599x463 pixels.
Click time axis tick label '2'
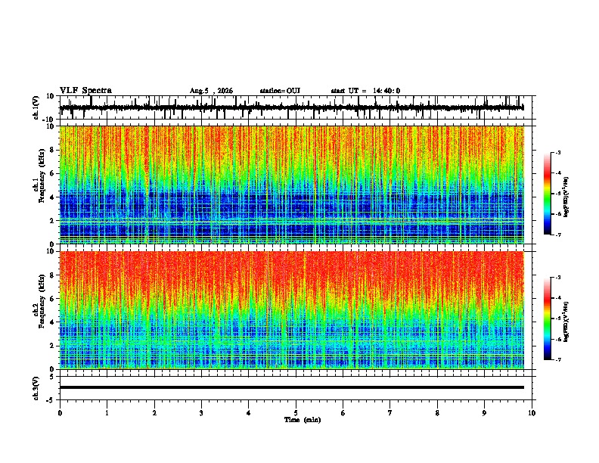click(154, 413)
